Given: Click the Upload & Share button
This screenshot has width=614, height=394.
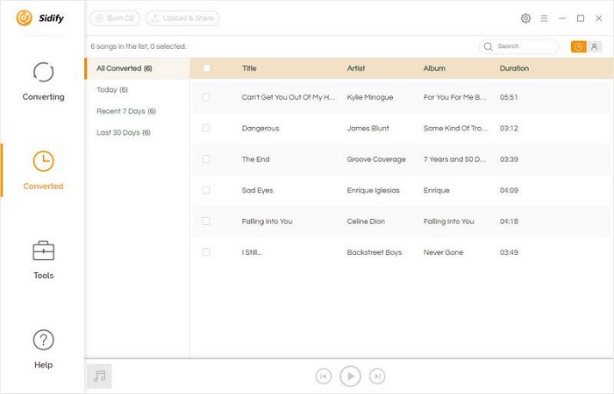Looking at the screenshot, I should [182, 18].
